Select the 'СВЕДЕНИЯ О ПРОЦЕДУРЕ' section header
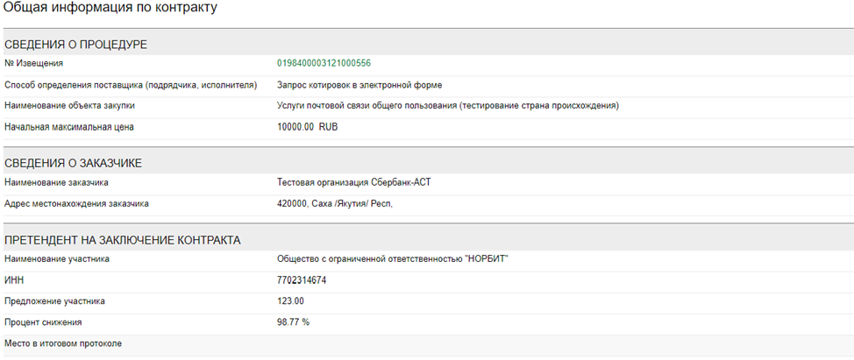854x360 pixels. tap(75, 44)
